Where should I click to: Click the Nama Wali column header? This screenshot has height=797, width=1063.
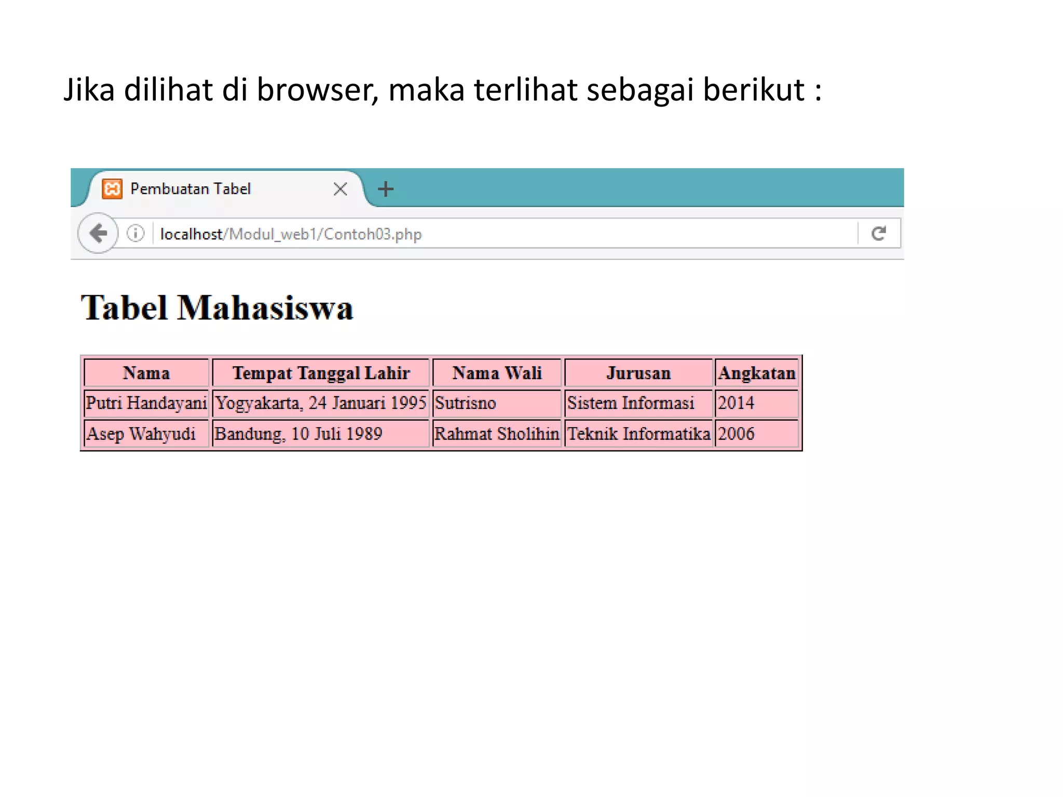(x=497, y=373)
